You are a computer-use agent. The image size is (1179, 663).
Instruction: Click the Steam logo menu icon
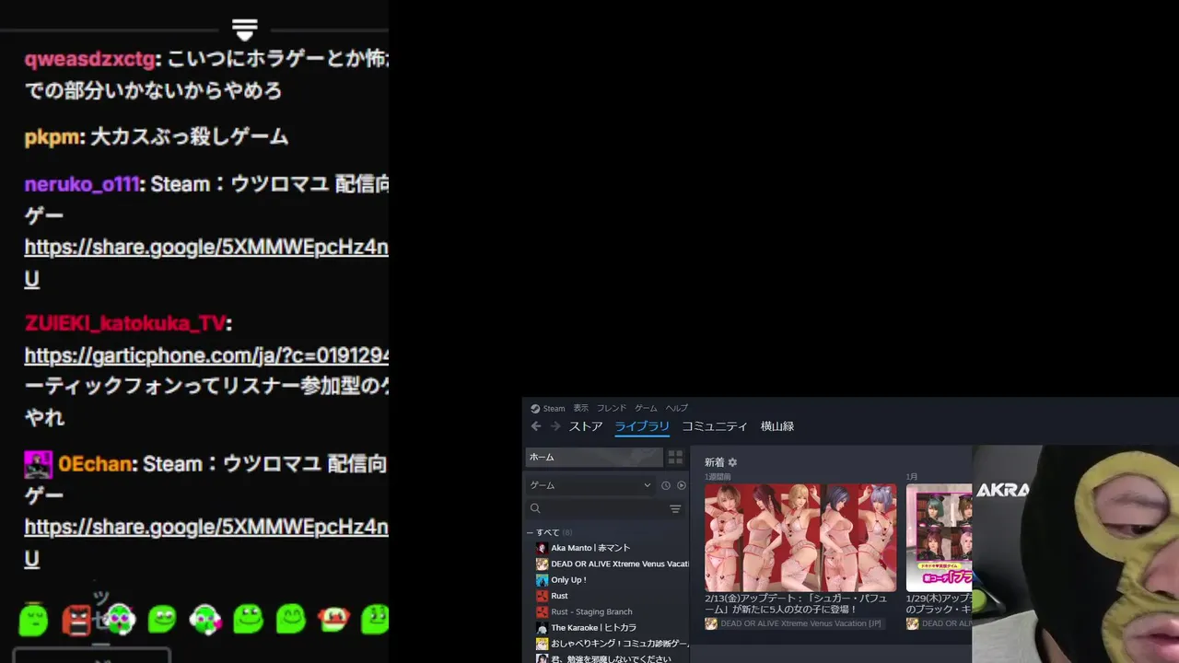click(535, 408)
